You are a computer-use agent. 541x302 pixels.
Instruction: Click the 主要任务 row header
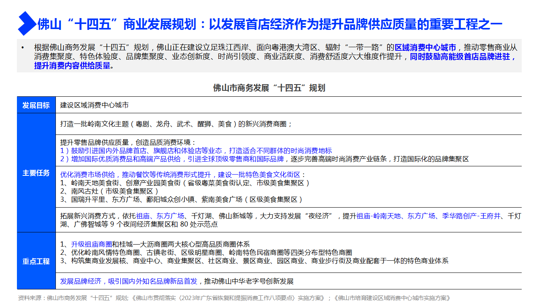tap(36, 173)
